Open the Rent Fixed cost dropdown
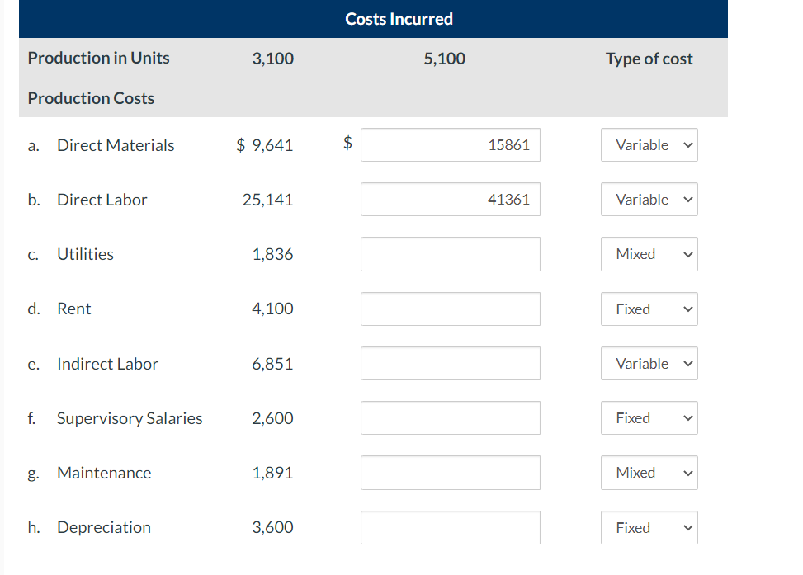Screen dimensions: 803x575 pos(649,309)
